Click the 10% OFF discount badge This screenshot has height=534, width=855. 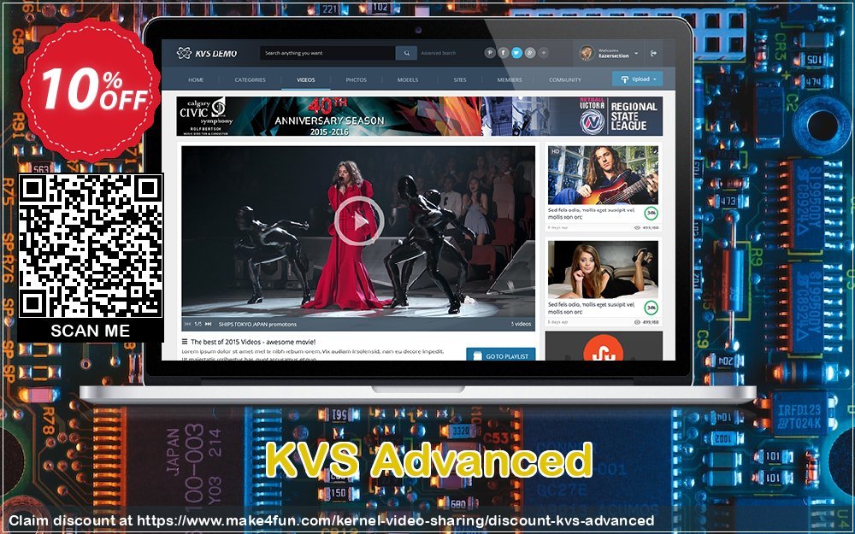[x=91, y=91]
